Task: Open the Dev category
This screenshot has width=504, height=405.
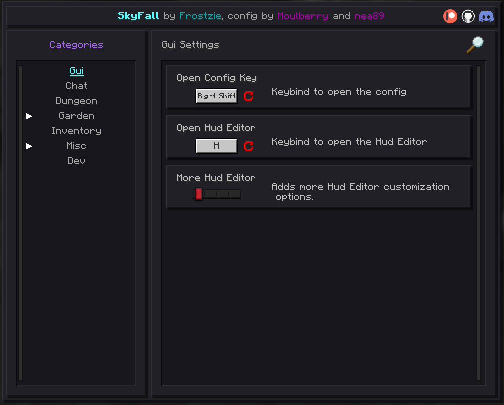Action: [x=76, y=161]
